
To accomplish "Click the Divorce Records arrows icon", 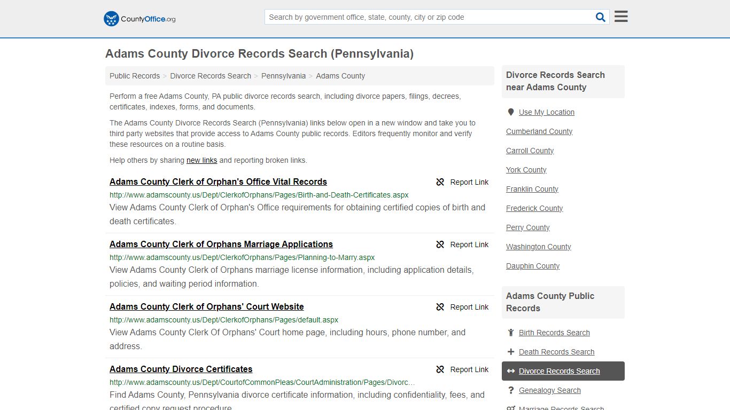I will 511,371.
